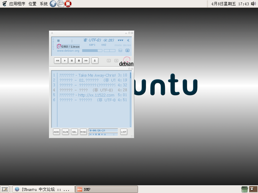Click the playlist mini previous-track control
Image resolution: width=258 pixels, height=193 pixels.
click(90, 135)
